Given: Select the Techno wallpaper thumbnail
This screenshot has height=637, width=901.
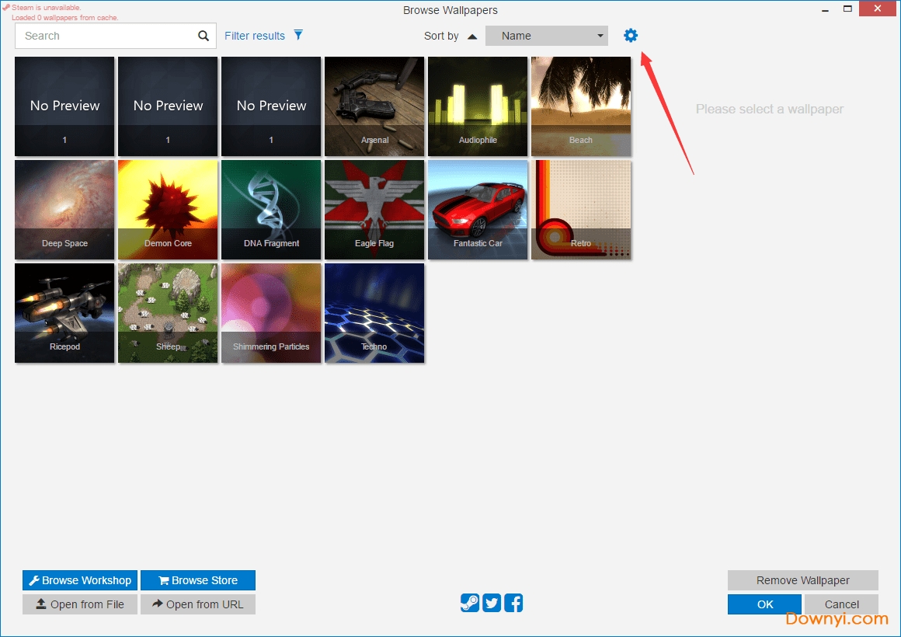Looking at the screenshot, I should (374, 313).
